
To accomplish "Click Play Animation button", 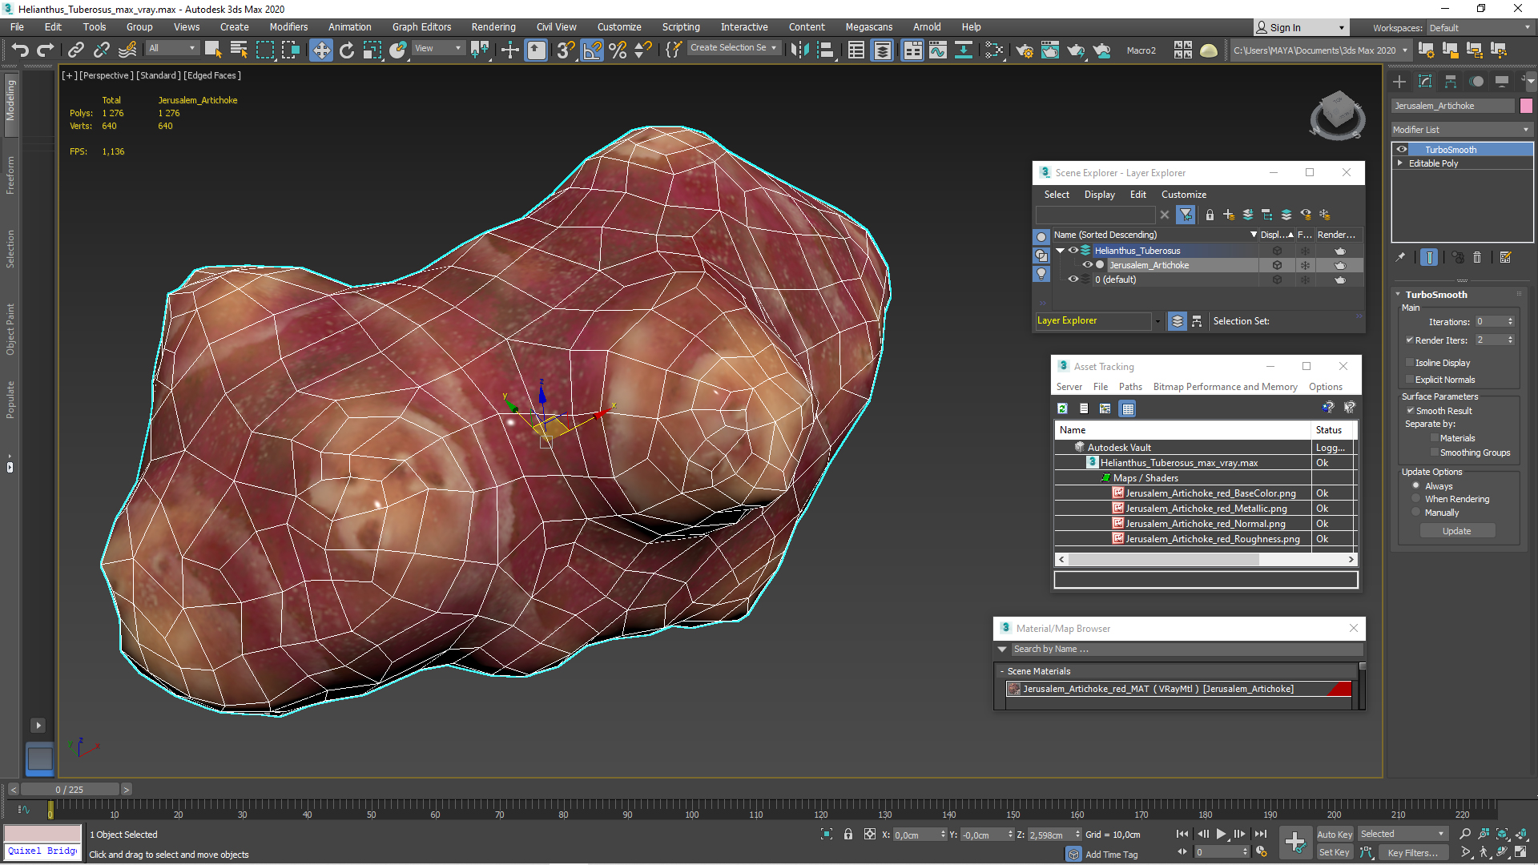I will tap(1221, 834).
